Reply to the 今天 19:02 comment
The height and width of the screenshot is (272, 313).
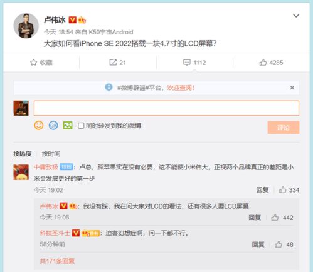pos(262,190)
